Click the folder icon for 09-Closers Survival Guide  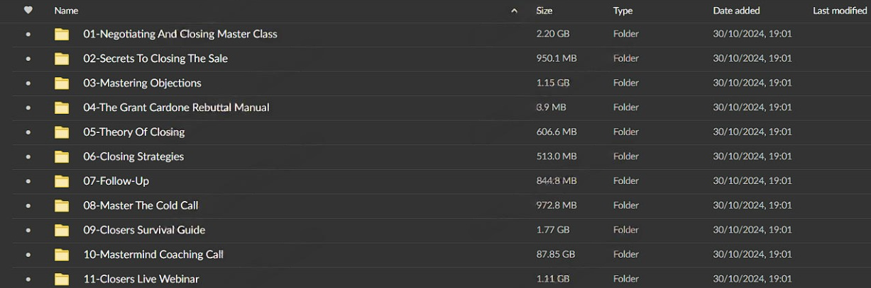(x=62, y=231)
